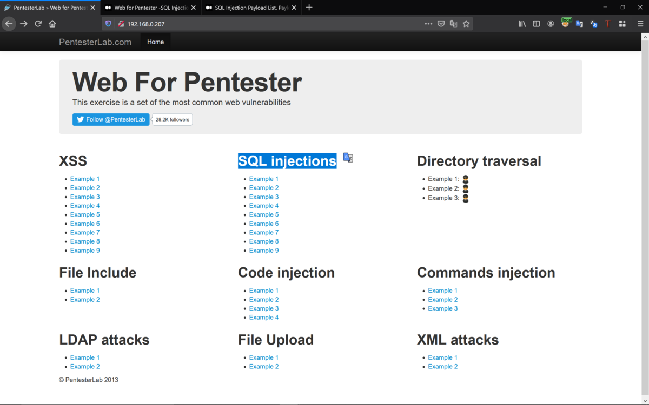Image resolution: width=649 pixels, height=405 pixels.
Task: Click the Directory traversal heading
Action: point(479,161)
